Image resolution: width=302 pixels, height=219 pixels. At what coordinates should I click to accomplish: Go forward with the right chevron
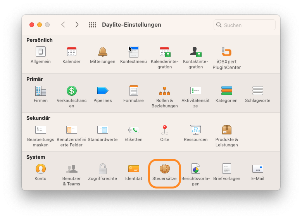click(x=77, y=25)
